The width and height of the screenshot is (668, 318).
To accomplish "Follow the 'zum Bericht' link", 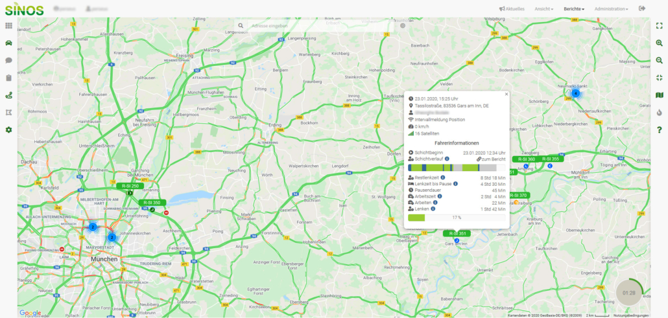I will 491,159.
